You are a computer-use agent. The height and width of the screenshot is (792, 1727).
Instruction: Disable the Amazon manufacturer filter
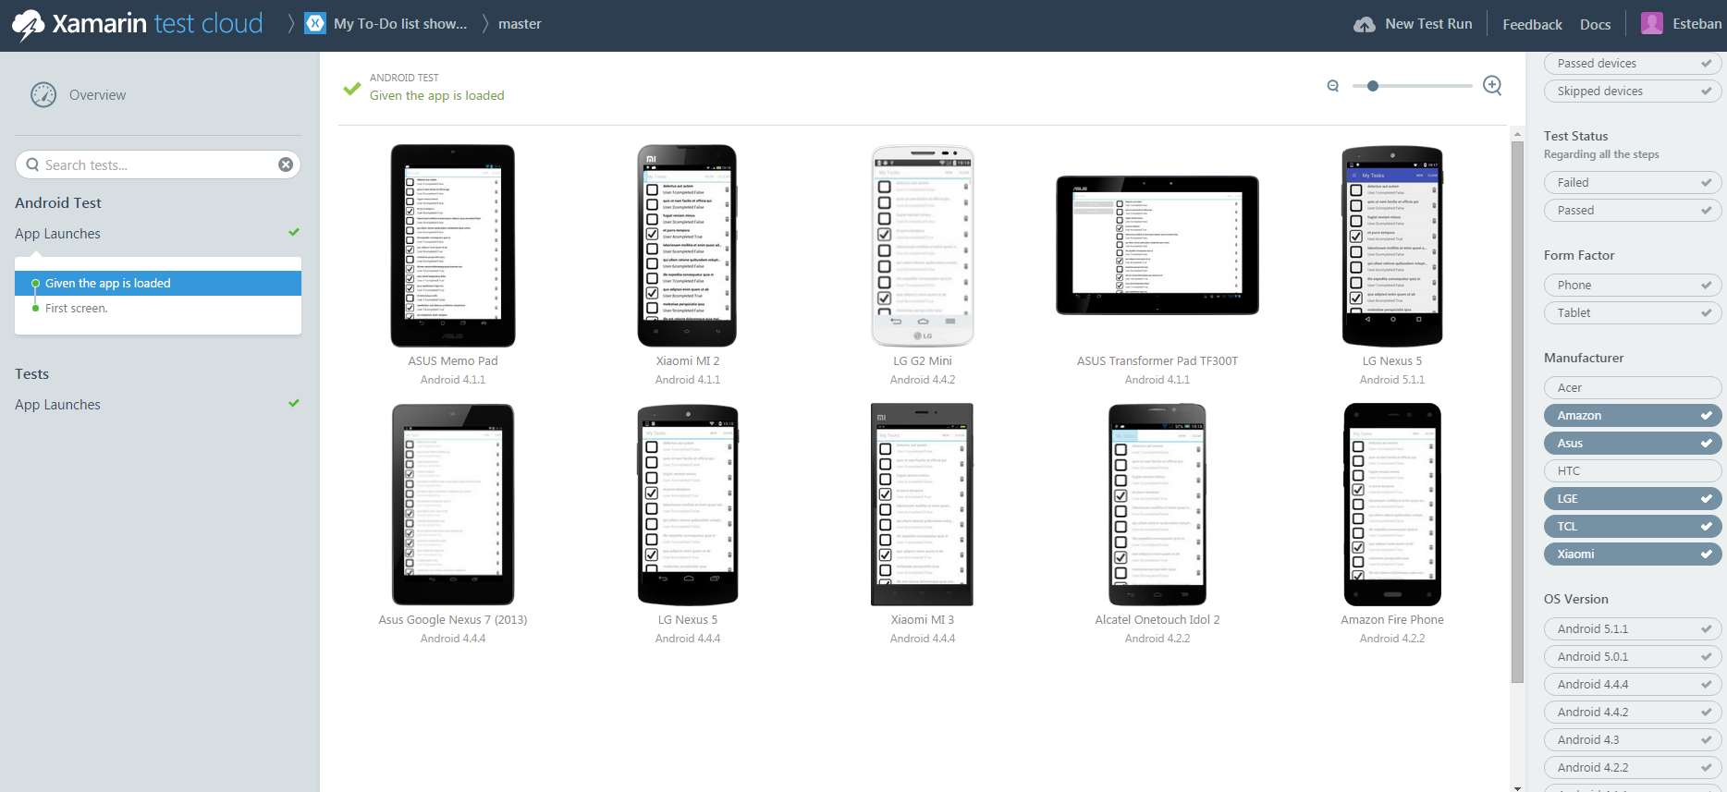(x=1633, y=416)
